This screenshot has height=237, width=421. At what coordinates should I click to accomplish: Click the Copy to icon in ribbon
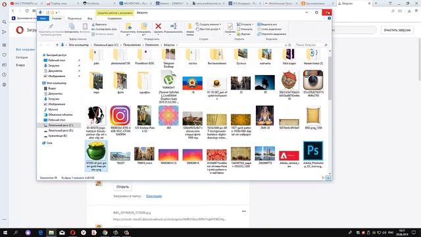144,26
